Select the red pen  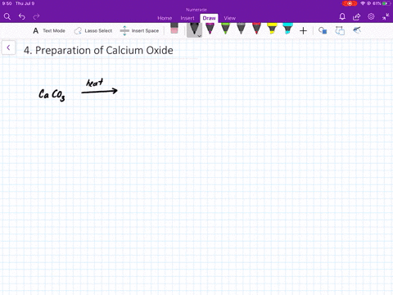(x=256, y=29)
